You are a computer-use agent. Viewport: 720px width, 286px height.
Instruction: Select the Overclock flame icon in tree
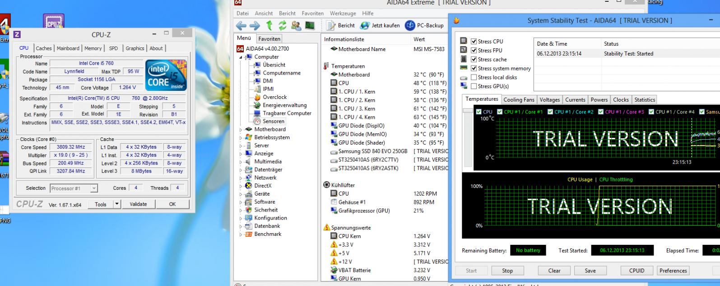pyautogui.click(x=257, y=97)
